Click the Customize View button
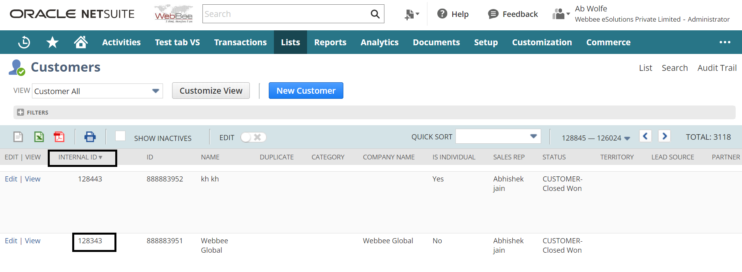 [x=211, y=91]
